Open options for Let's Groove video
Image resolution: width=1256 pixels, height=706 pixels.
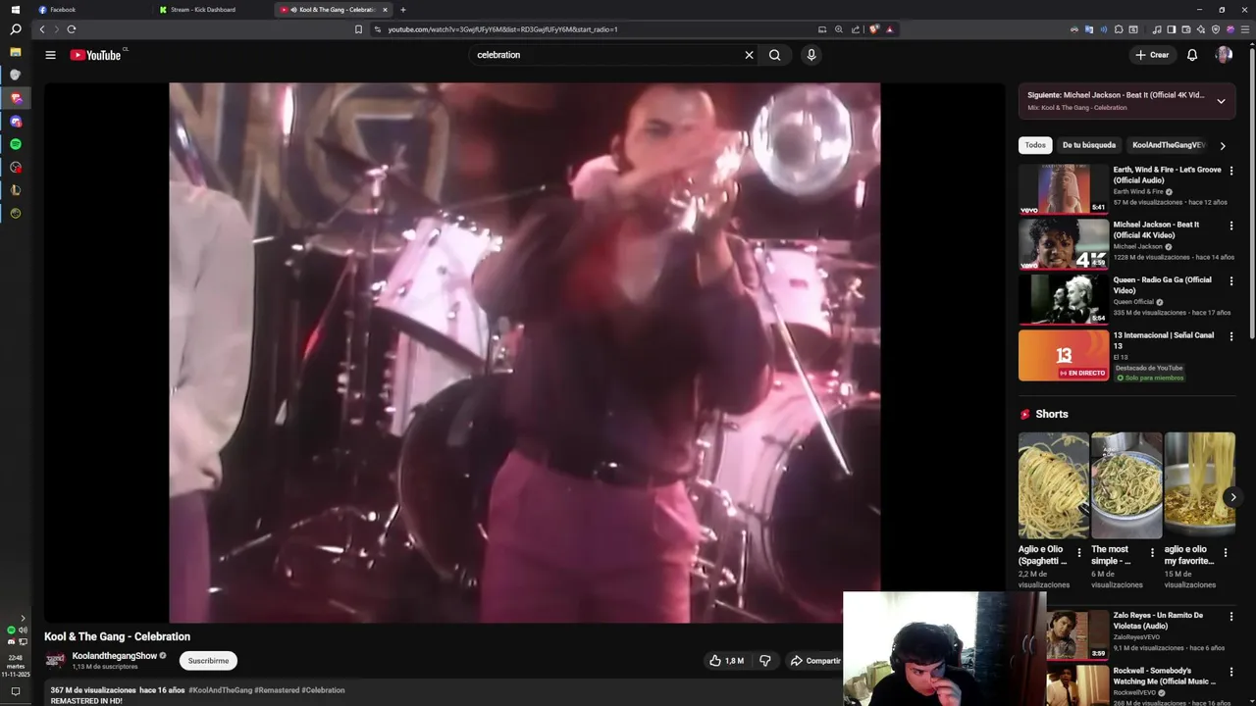click(x=1231, y=171)
